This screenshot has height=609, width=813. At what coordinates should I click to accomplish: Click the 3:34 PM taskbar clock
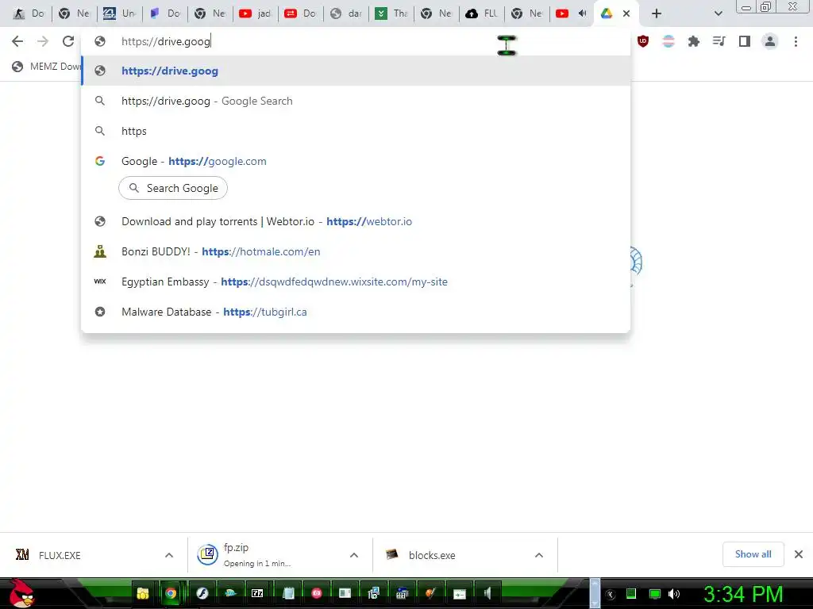(x=743, y=594)
